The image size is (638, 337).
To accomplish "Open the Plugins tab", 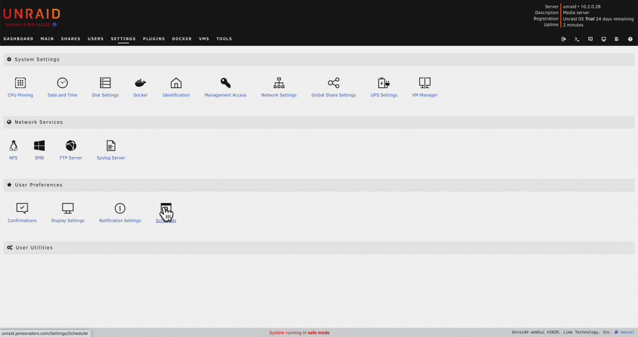I will 154,39.
